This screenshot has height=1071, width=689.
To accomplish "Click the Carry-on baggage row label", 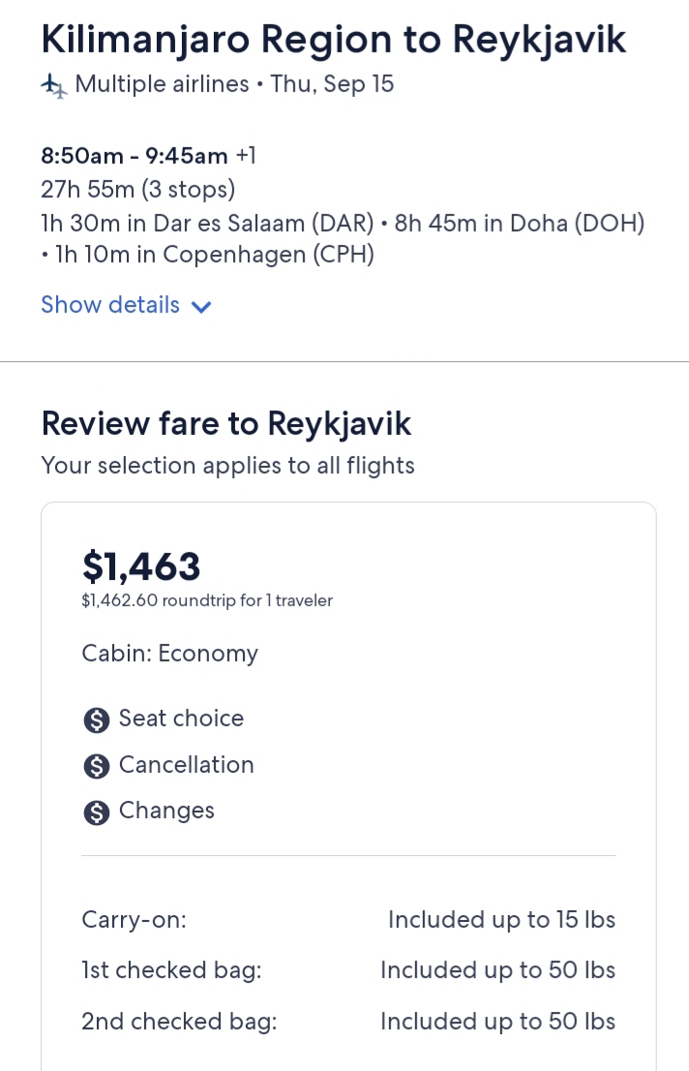I will (134, 919).
